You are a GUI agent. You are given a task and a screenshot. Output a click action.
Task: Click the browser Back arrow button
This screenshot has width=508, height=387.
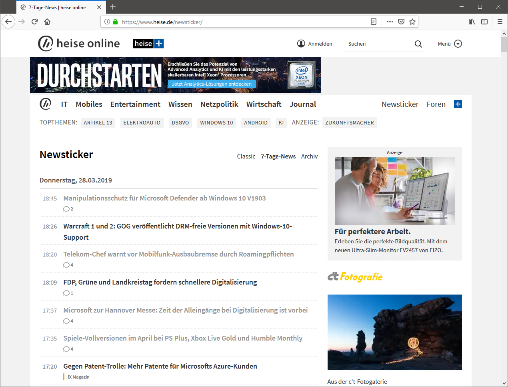coord(8,22)
